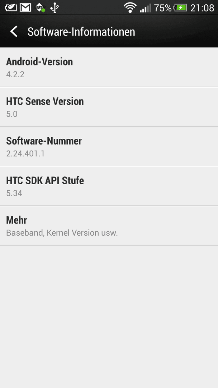Tap the back arrow in header
The height and width of the screenshot is (388, 218).
coord(14,32)
